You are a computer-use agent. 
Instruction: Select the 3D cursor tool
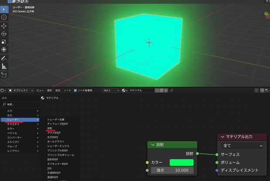coord(4,17)
